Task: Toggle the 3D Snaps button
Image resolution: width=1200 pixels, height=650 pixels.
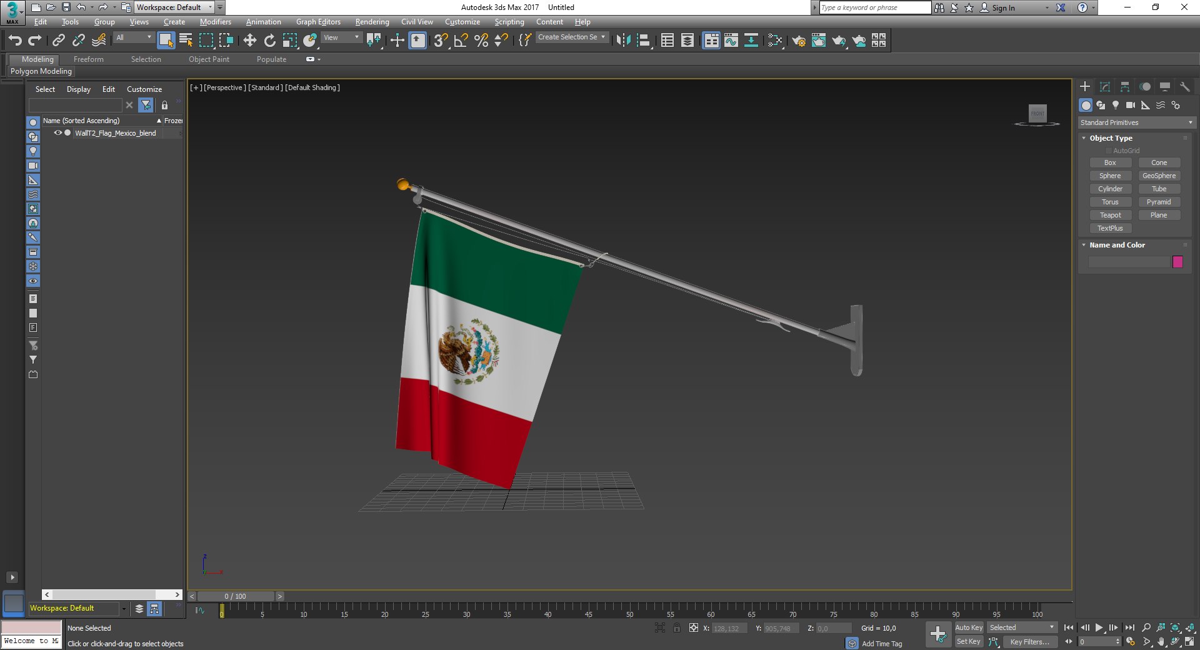Action: point(441,41)
